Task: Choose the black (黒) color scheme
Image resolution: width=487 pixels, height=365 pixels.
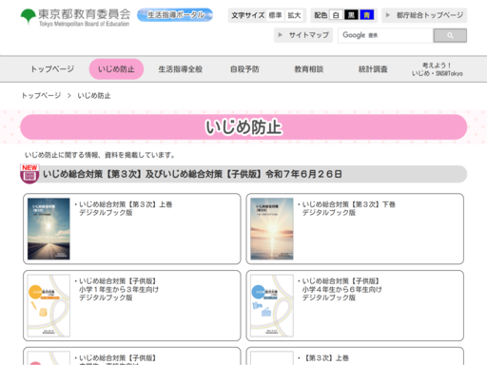Action: (x=351, y=15)
